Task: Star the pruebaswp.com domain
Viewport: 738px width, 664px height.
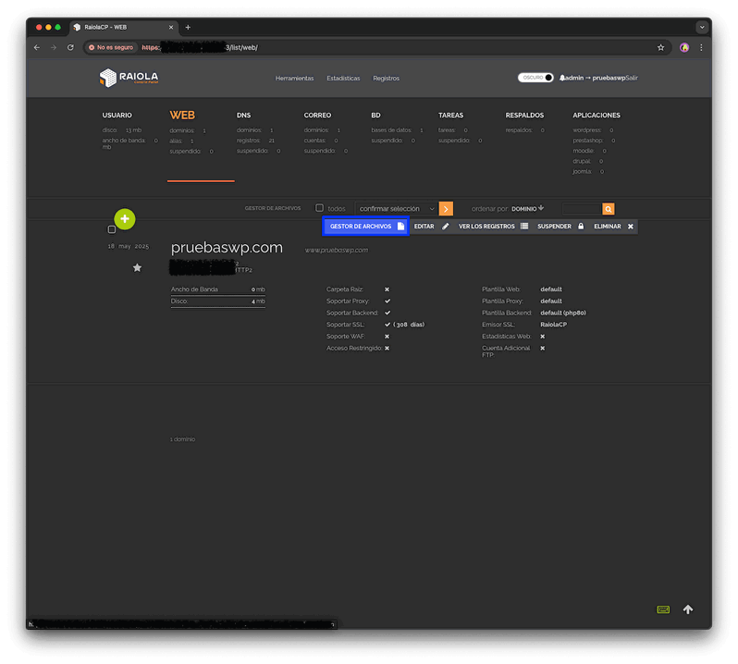Action: click(x=137, y=268)
